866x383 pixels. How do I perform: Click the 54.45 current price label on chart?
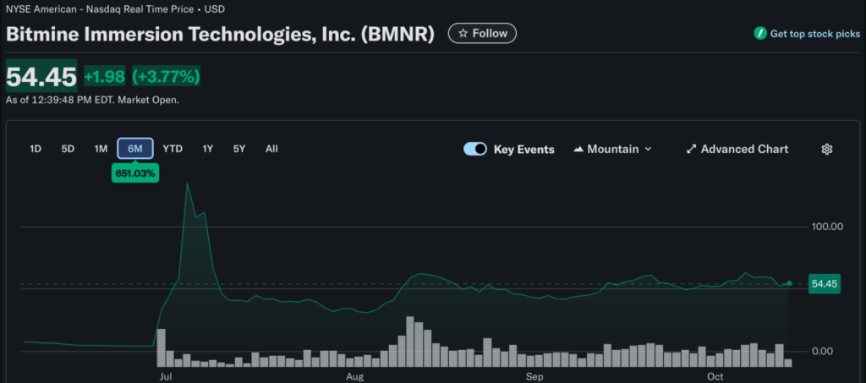pos(823,284)
